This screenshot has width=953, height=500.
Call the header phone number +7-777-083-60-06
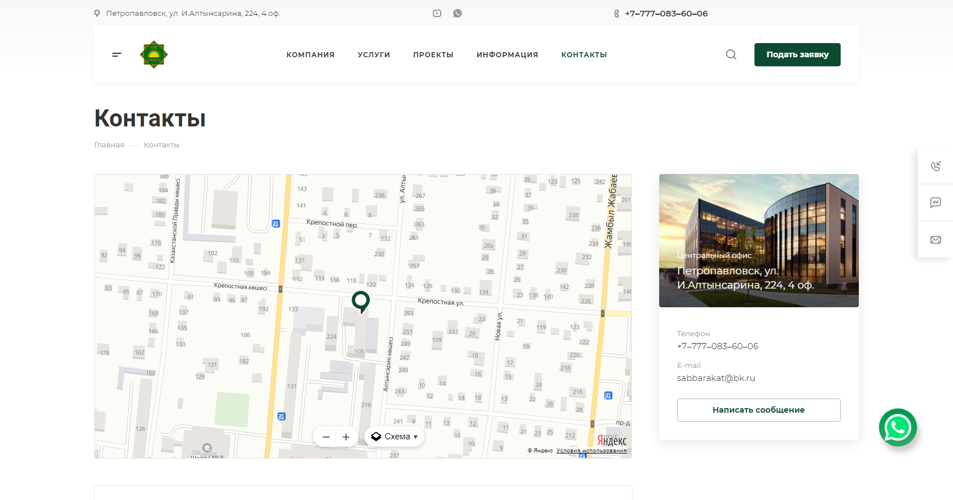tap(667, 14)
